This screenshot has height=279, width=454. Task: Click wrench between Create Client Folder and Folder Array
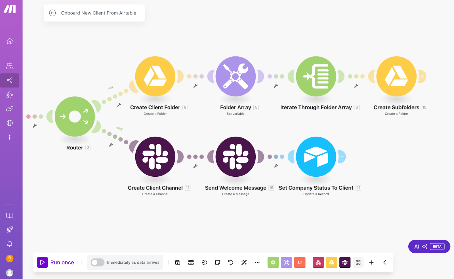tap(196, 86)
